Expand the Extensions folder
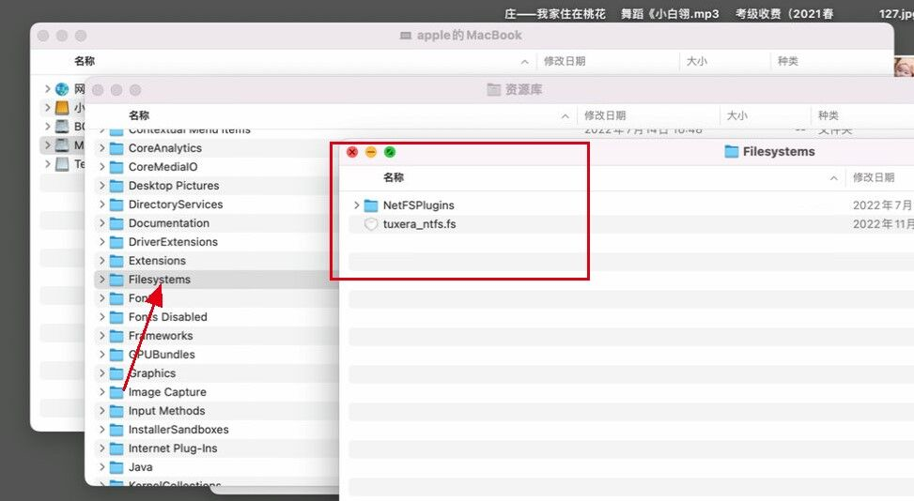914x501 pixels. pos(102,261)
